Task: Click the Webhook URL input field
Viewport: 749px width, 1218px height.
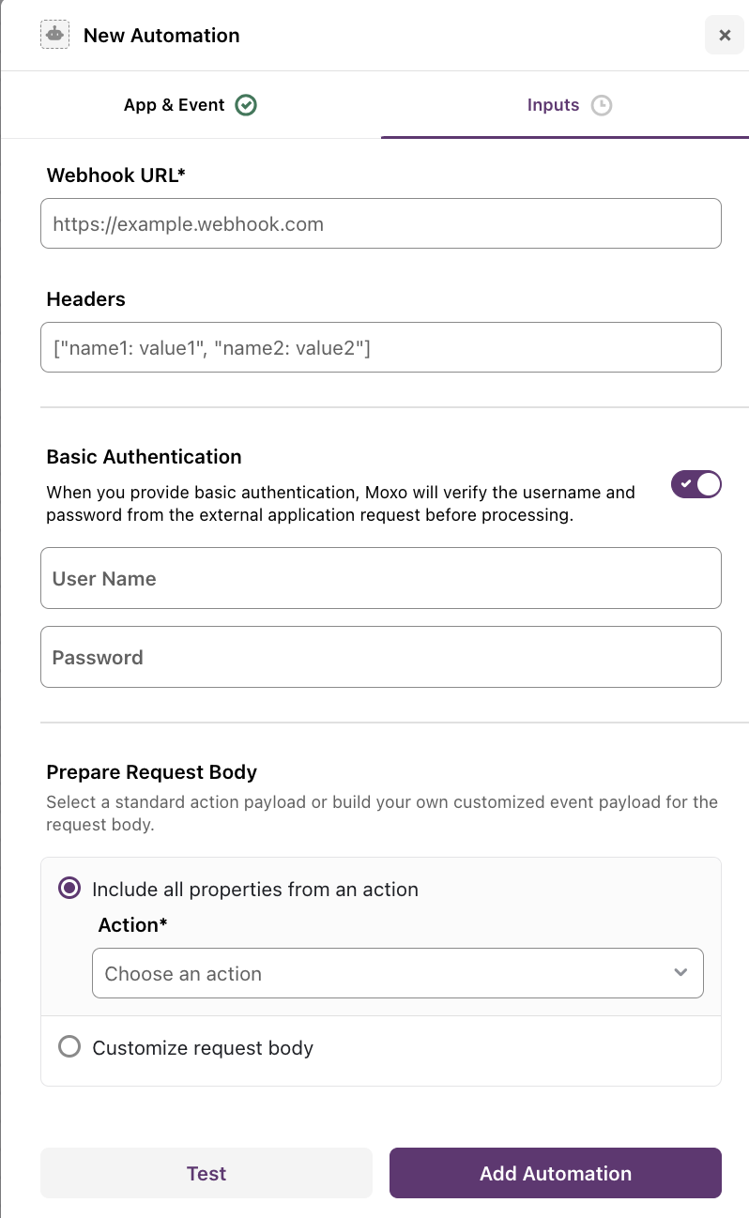Action: (380, 223)
